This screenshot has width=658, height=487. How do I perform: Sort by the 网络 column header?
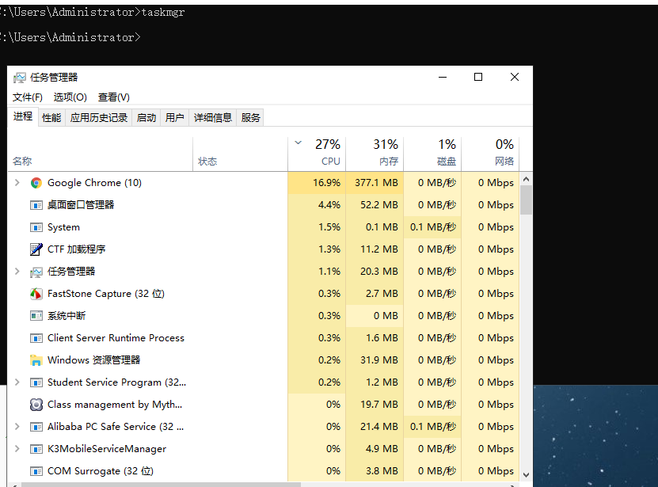(490, 154)
